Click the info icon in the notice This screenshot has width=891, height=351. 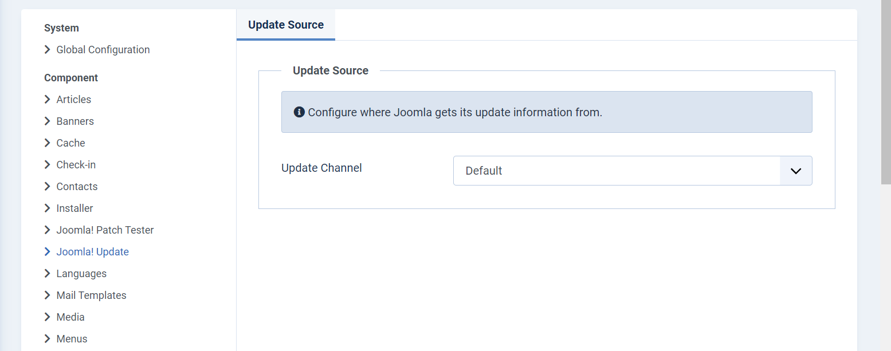[299, 112]
